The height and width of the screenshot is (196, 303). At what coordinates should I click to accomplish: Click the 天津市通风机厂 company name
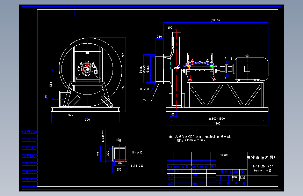pyautogui.click(x=262, y=158)
